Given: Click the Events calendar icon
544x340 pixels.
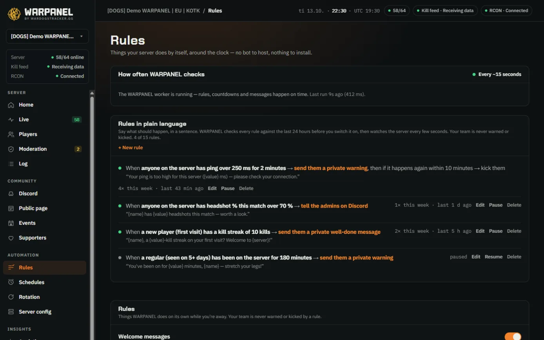Looking at the screenshot, I should (11, 223).
